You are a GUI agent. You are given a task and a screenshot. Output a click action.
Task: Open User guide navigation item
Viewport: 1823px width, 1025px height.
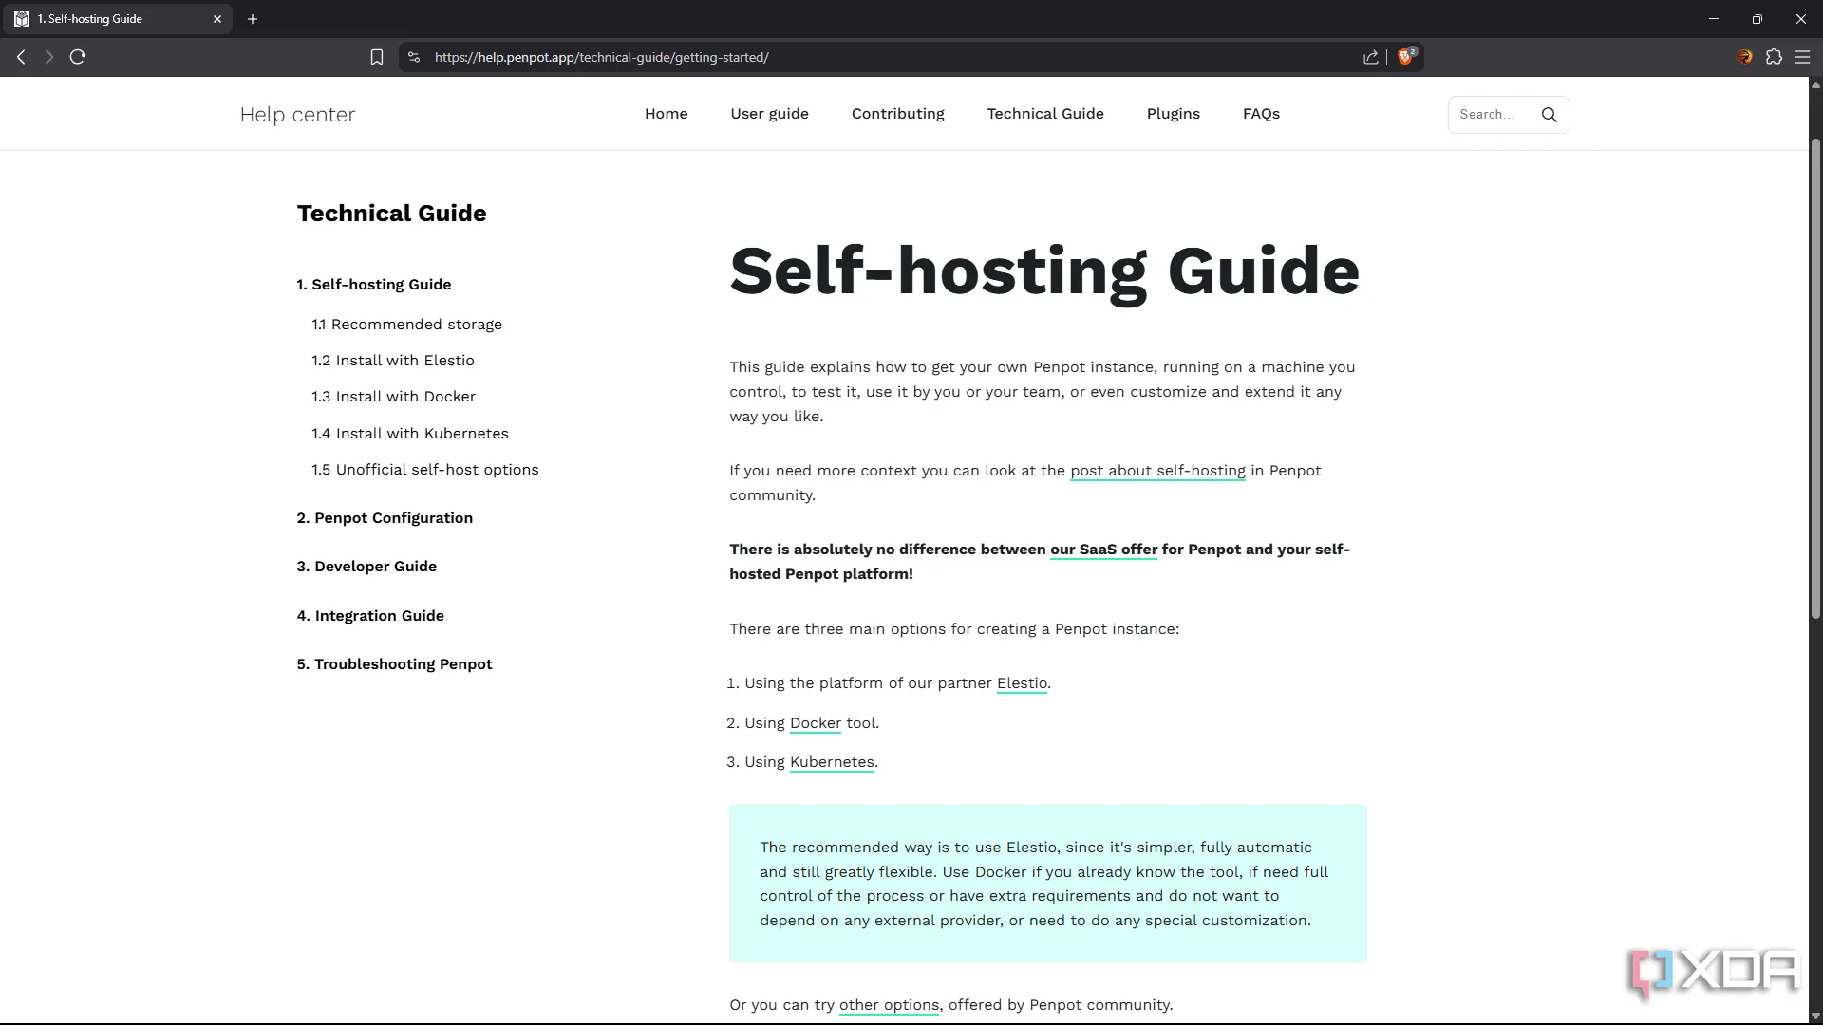coord(769,114)
